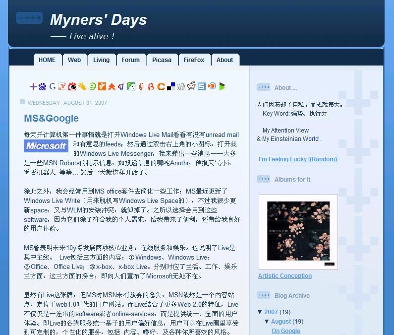The width and height of the screenshot is (394, 335).
Task: Open the August archive link
Action: (281, 322)
